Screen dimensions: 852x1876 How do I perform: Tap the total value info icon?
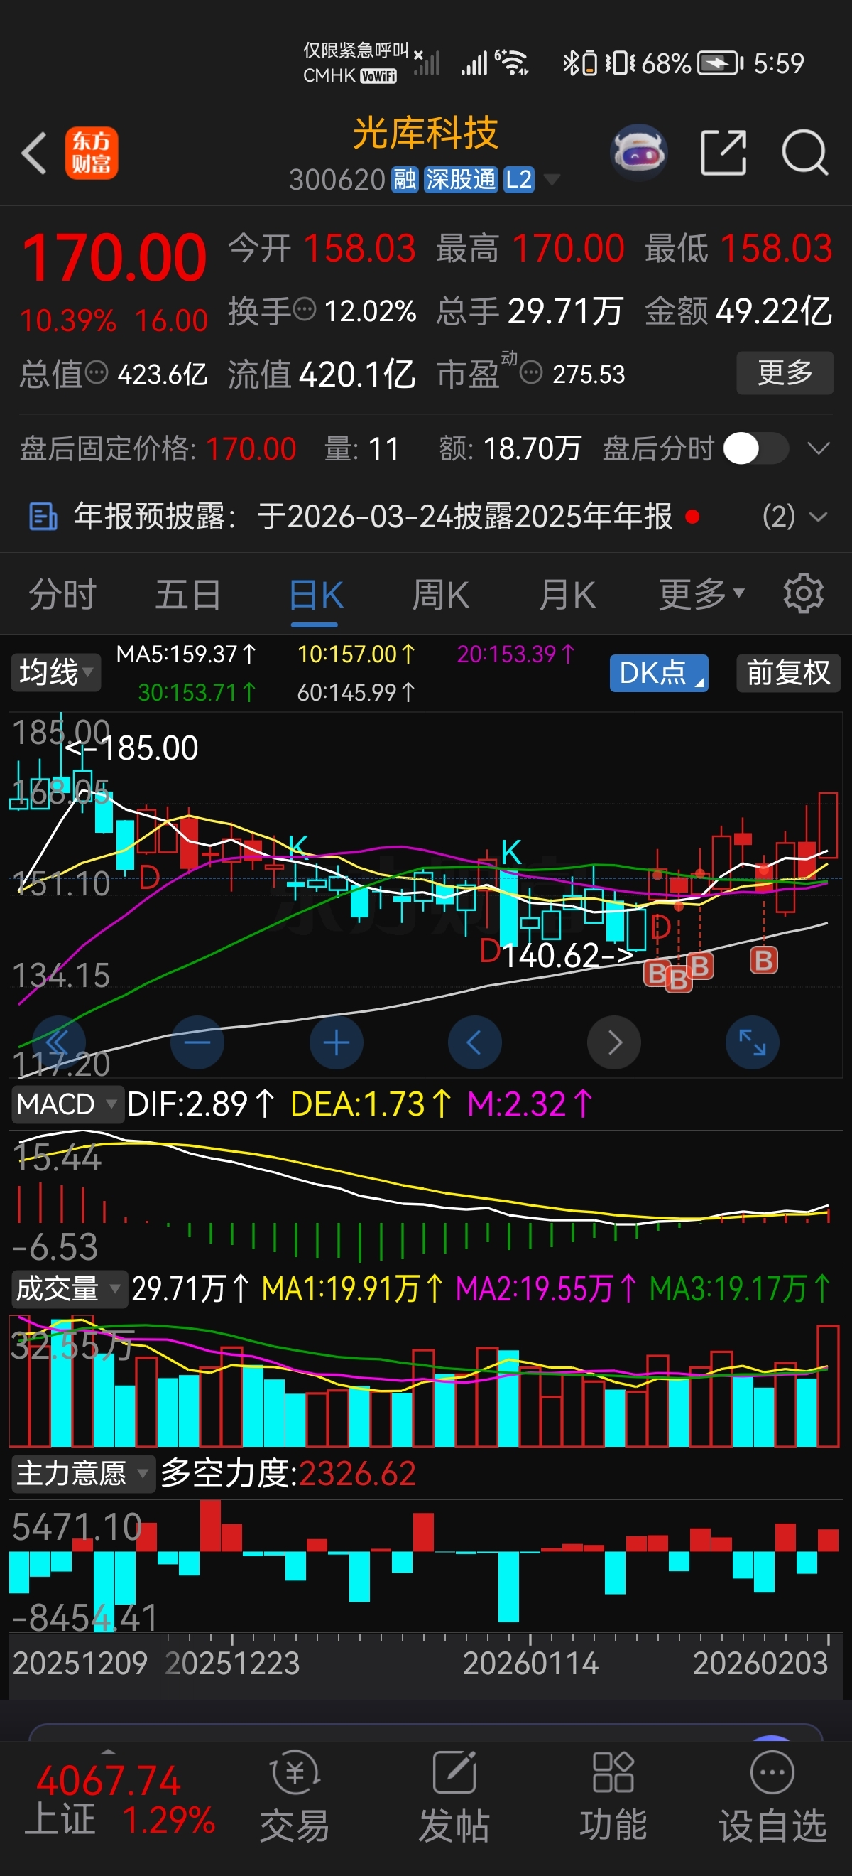[96, 373]
